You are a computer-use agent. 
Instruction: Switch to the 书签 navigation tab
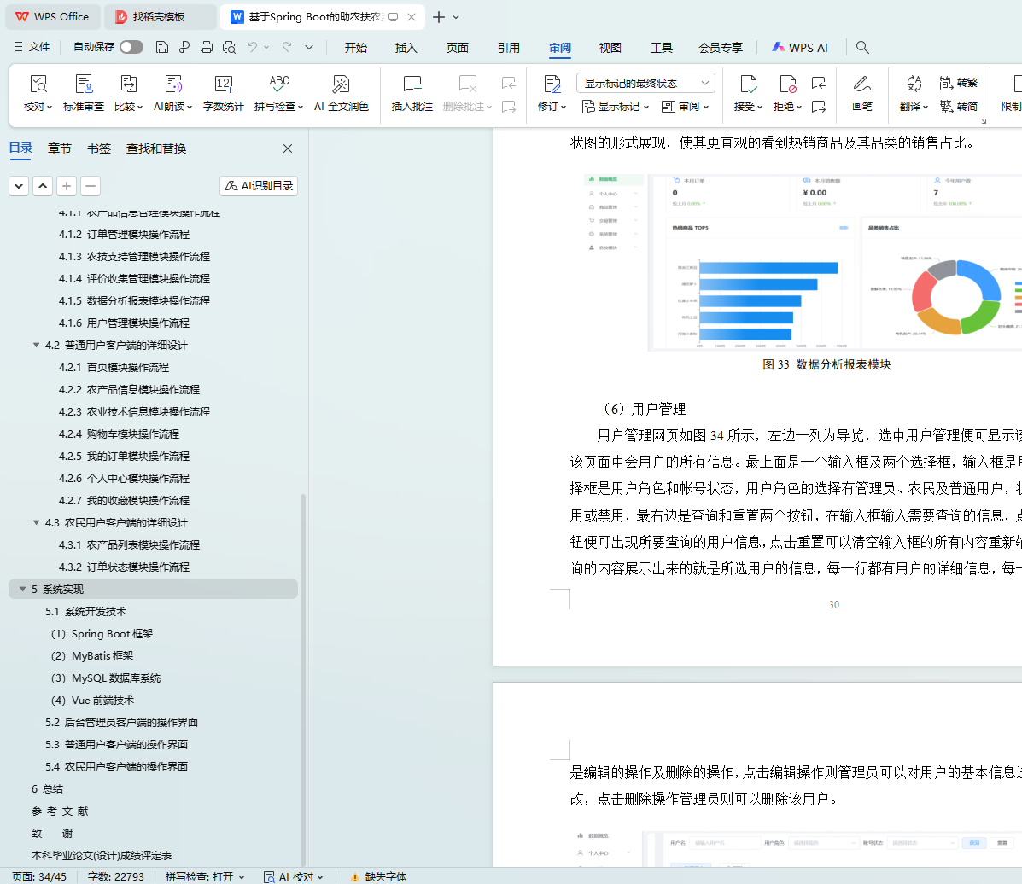[x=99, y=148]
